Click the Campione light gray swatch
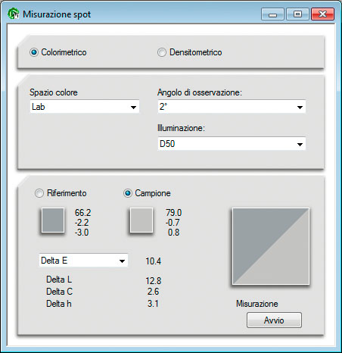This screenshot has height=353, width=342. point(141,220)
